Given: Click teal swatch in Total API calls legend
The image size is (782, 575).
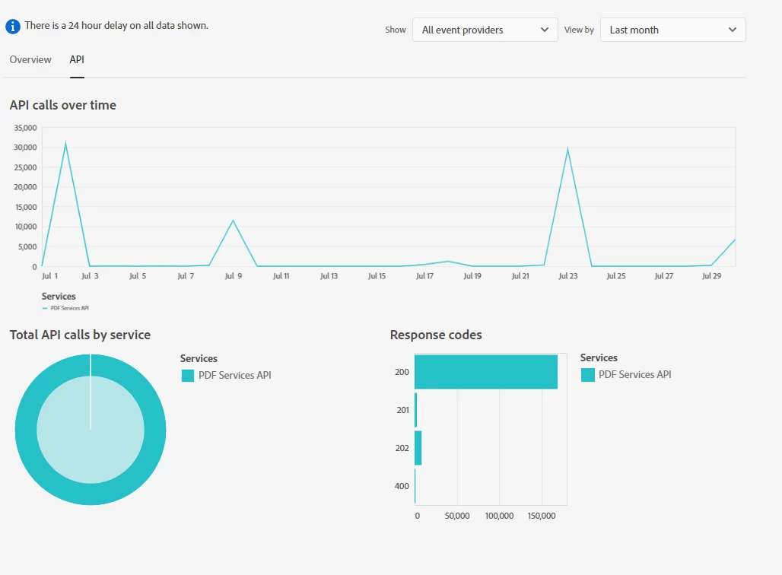Looking at the screenshot, I should point(188,376).
